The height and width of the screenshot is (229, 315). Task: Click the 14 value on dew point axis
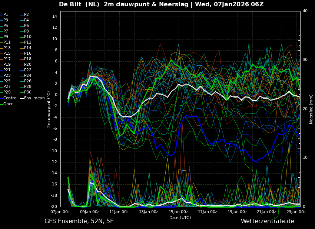(55, 17)
